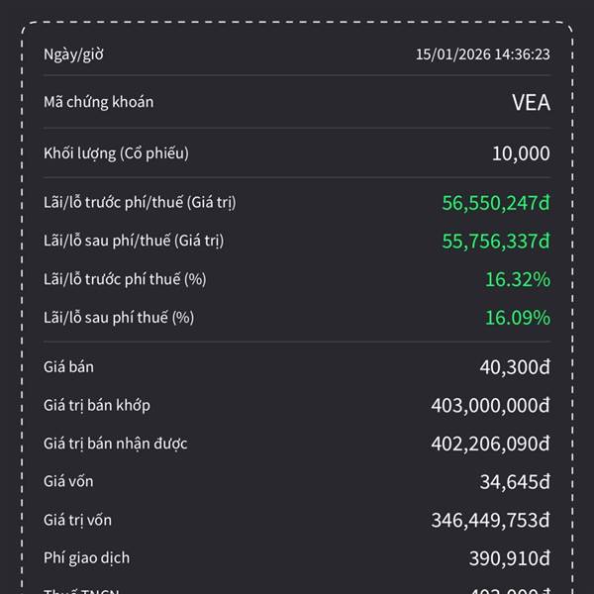
Task: Click the "Ngày/giờ" label
Action: tap(73, 54)
